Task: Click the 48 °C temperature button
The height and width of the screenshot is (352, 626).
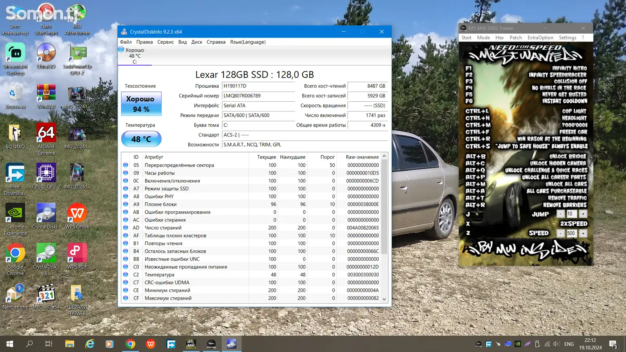Action: (141, 139)
